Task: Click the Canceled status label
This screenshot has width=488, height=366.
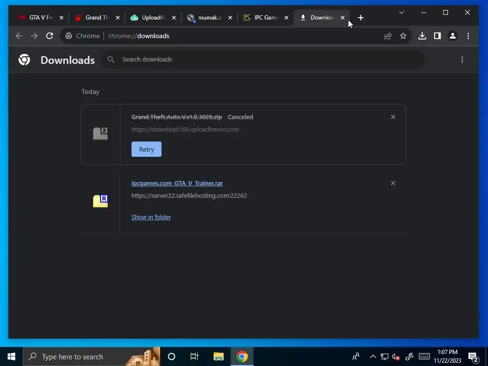Action: point(240,117)
